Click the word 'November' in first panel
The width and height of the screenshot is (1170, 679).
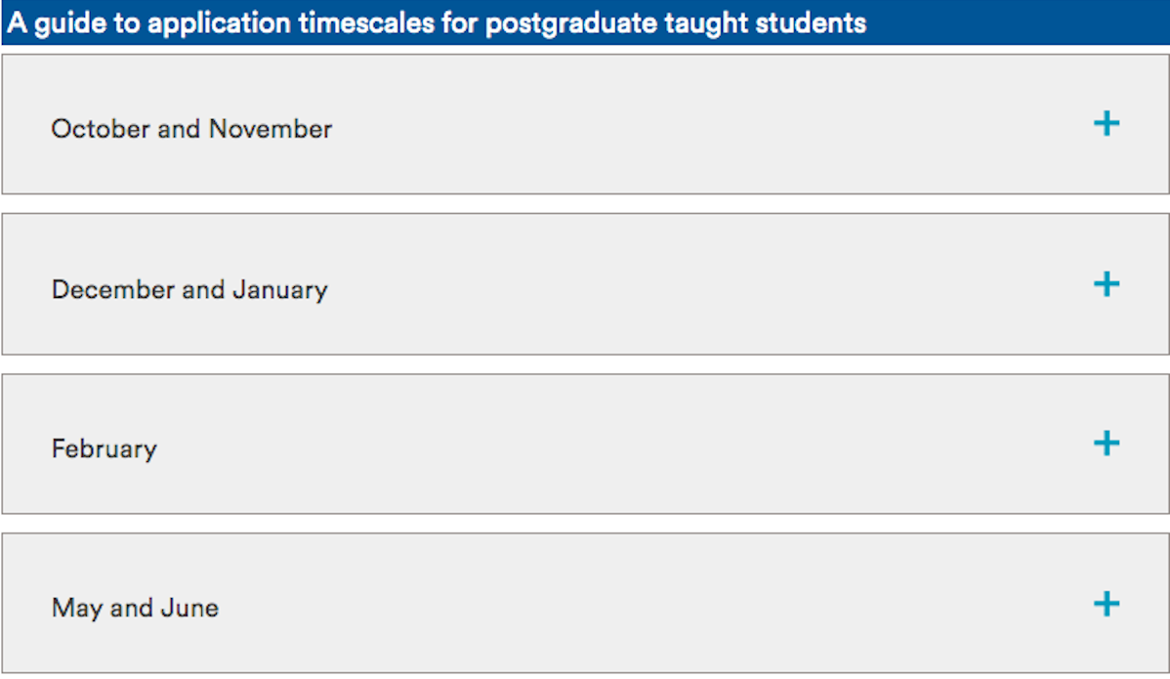click(x=271, y=129)
